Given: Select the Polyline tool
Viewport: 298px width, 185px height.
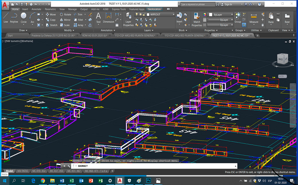Looking at the screenshot, I should [14, 18].
